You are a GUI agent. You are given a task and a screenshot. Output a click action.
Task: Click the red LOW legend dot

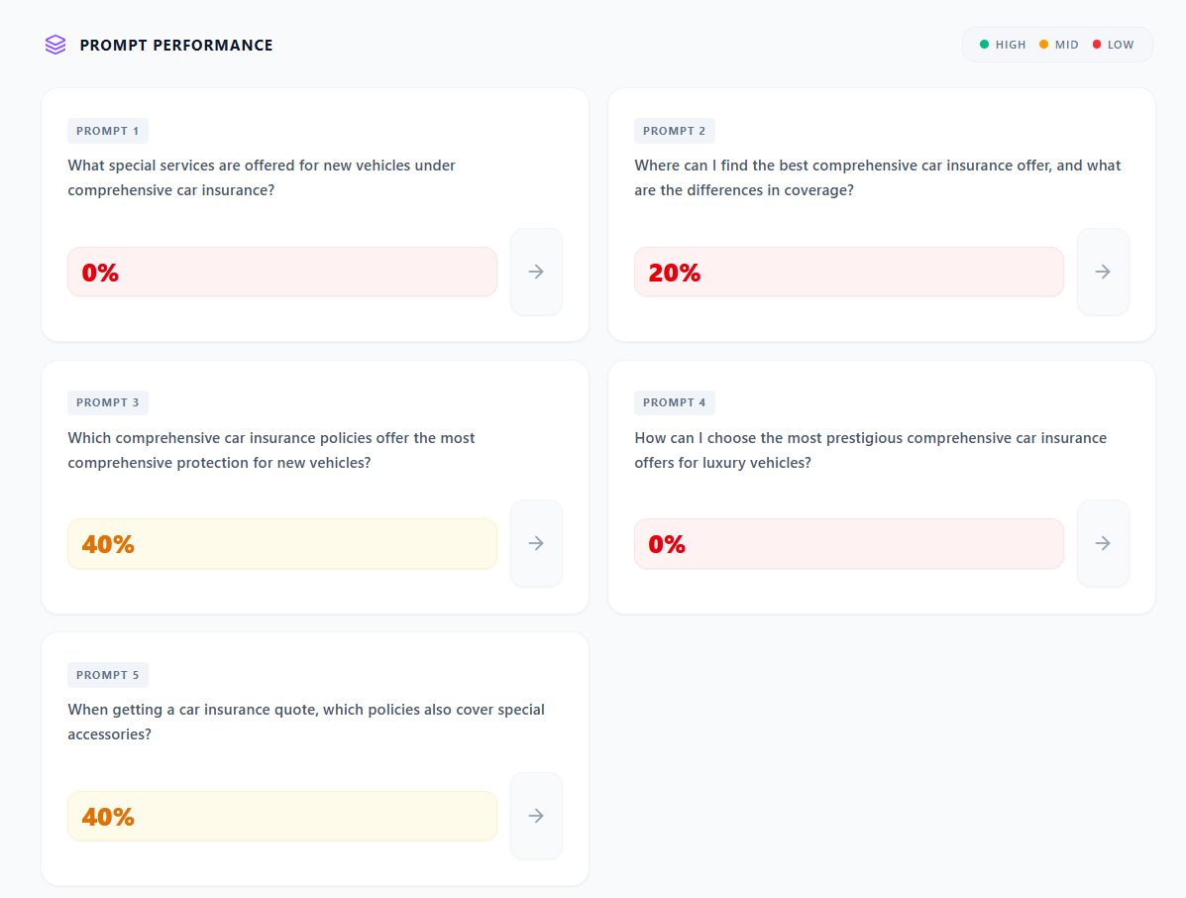pos(1096,44)
